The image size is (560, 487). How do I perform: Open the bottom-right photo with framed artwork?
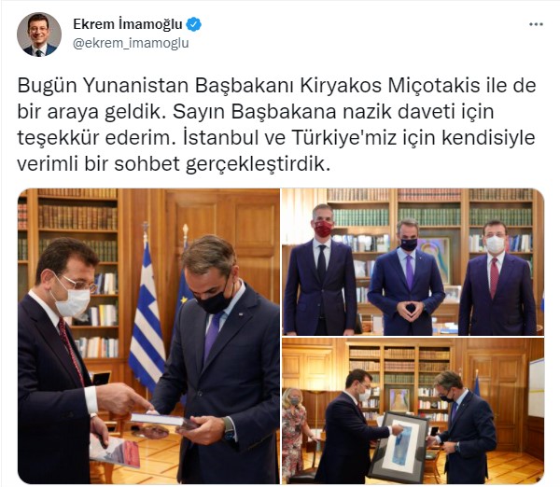[413, 410]
